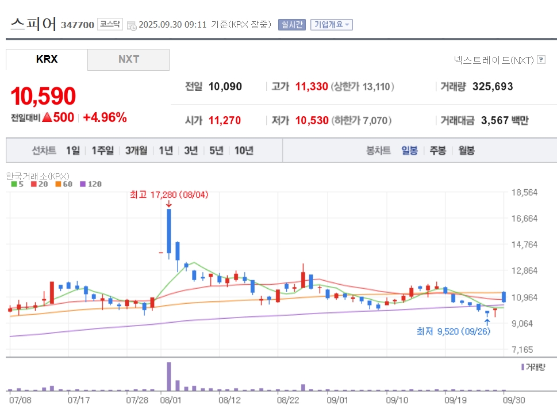Click the green 5-day moving average swatch

pos(14,184)
